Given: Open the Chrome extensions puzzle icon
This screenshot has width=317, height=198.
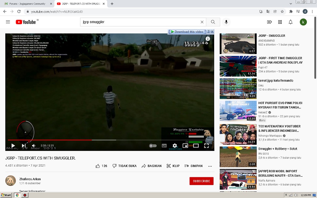Looking at the screenshot, I should point(291,12).
